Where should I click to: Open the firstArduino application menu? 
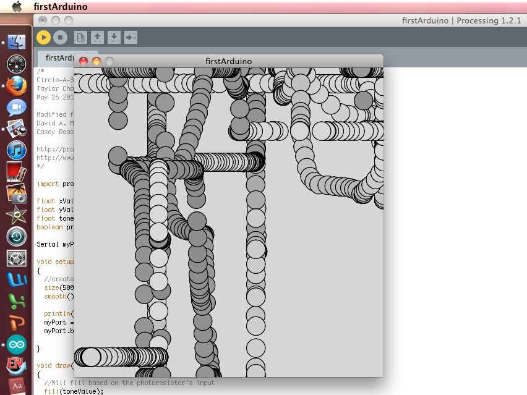pos(61,6)
